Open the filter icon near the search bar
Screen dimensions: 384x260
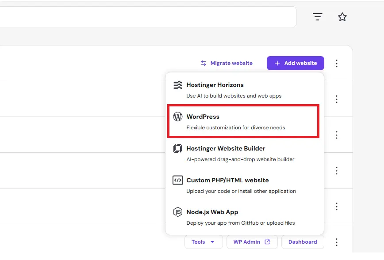[317, 16]
